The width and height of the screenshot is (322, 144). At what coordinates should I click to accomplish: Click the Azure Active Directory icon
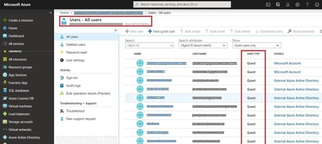(x=5, y=137)
